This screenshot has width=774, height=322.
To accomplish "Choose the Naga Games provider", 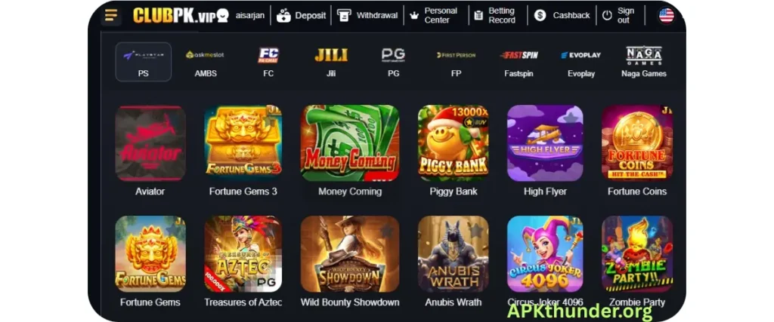I will pos(644,62).
